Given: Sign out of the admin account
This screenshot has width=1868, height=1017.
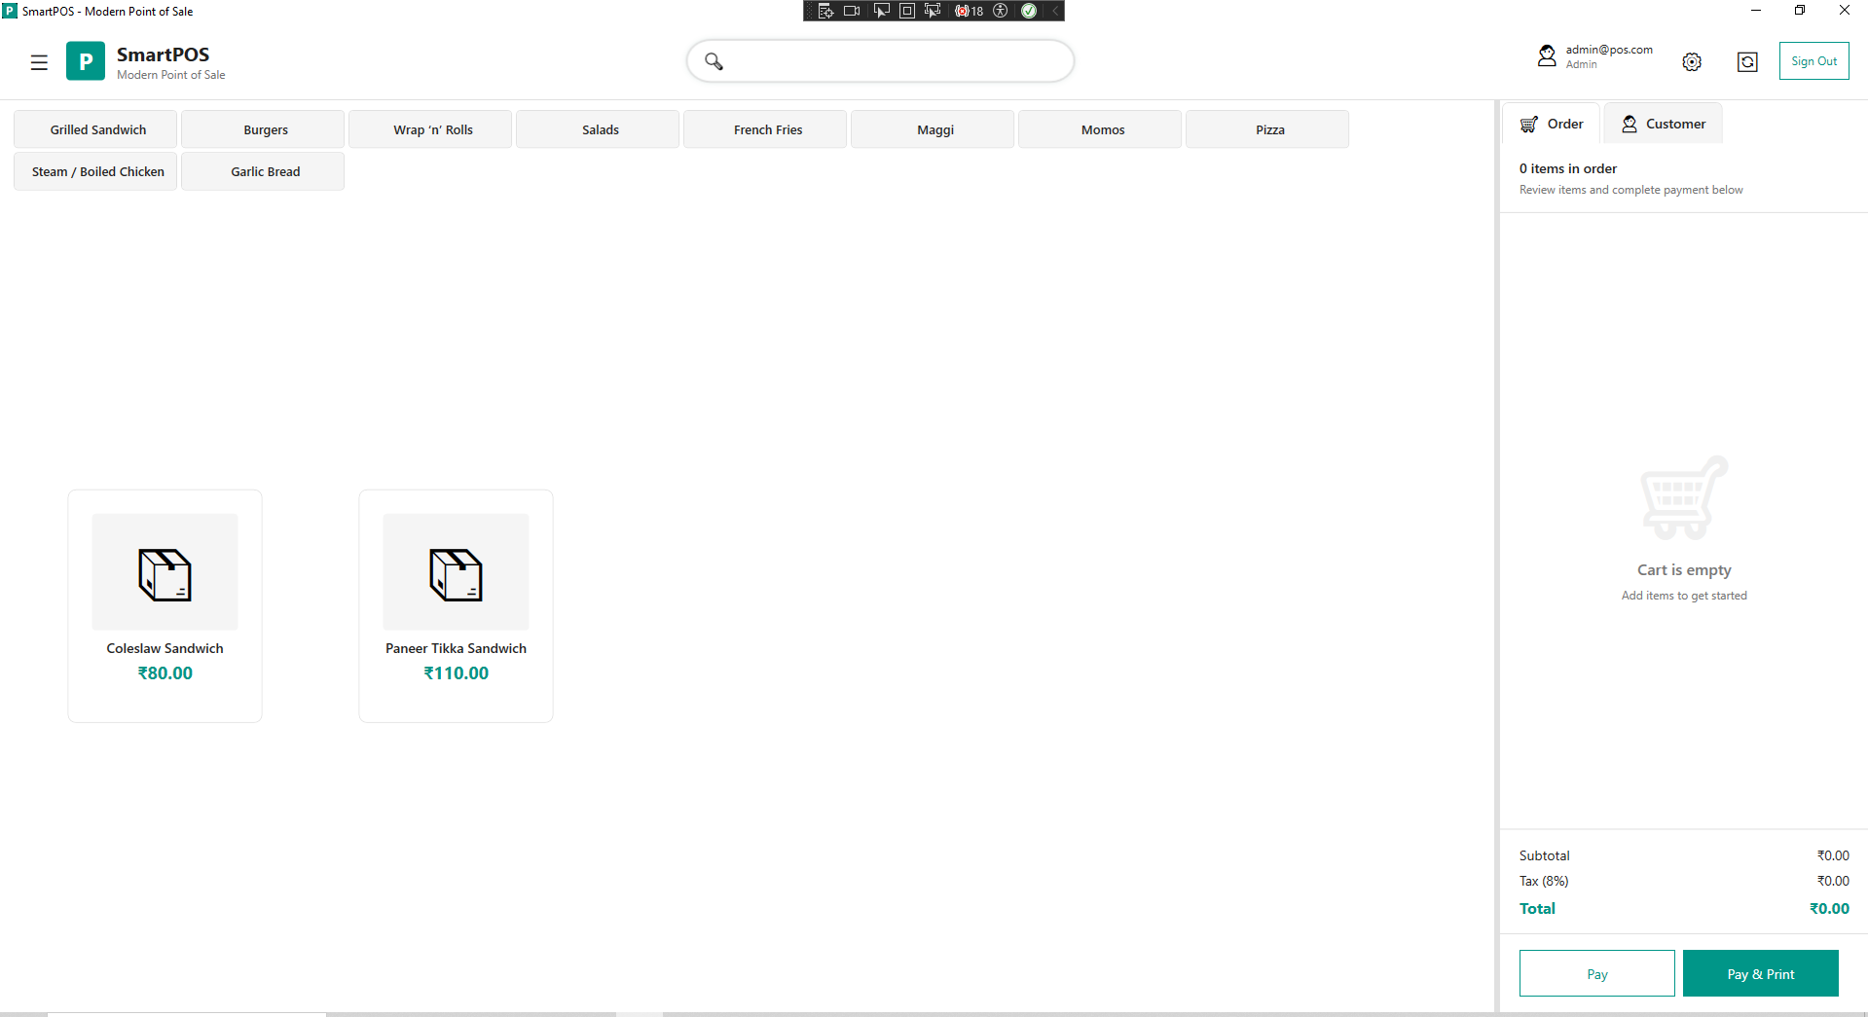Looking at the screenshot, I should tap(1813, 61).
